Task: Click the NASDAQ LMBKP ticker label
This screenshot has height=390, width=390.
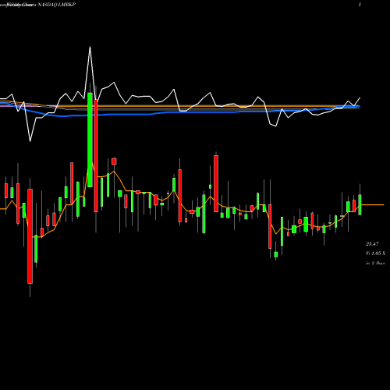Action: pos(57,5)
